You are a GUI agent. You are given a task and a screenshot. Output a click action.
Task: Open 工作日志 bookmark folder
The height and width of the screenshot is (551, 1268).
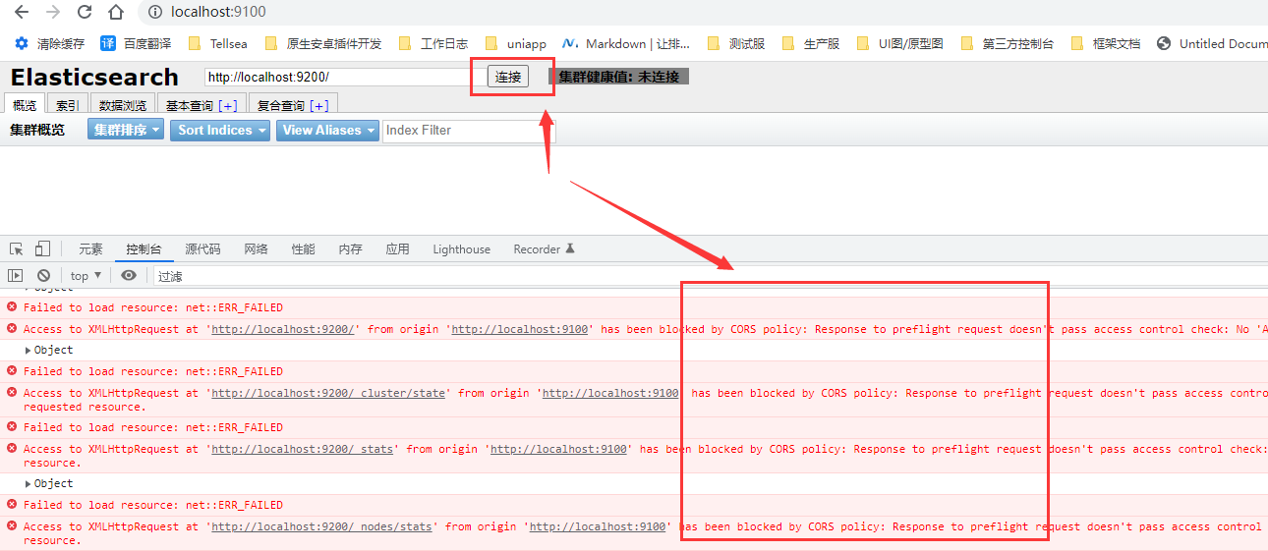(x=432, y=43)
